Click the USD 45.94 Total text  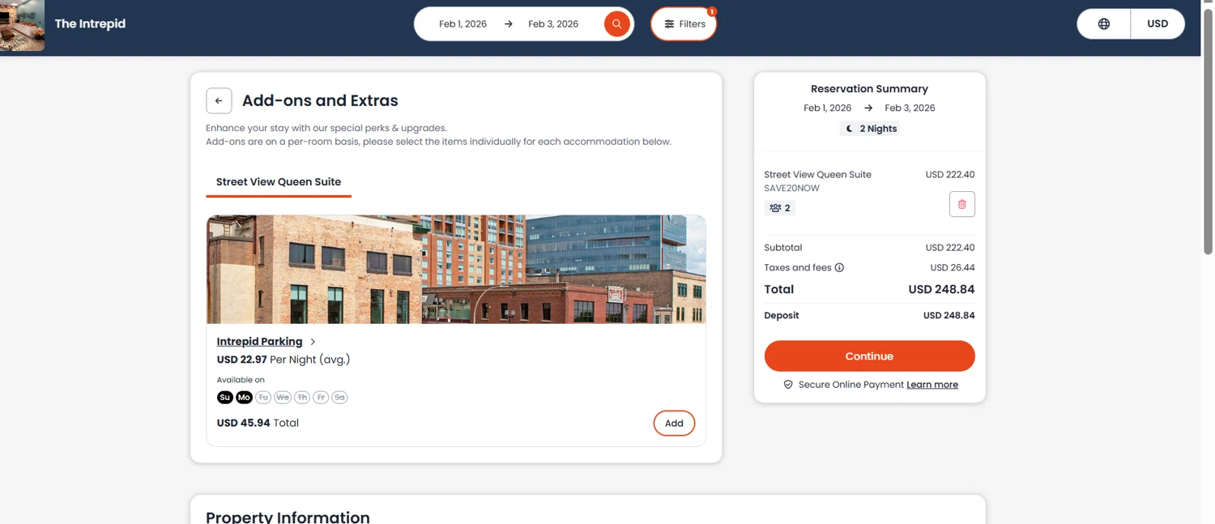(x=258, y=423)
